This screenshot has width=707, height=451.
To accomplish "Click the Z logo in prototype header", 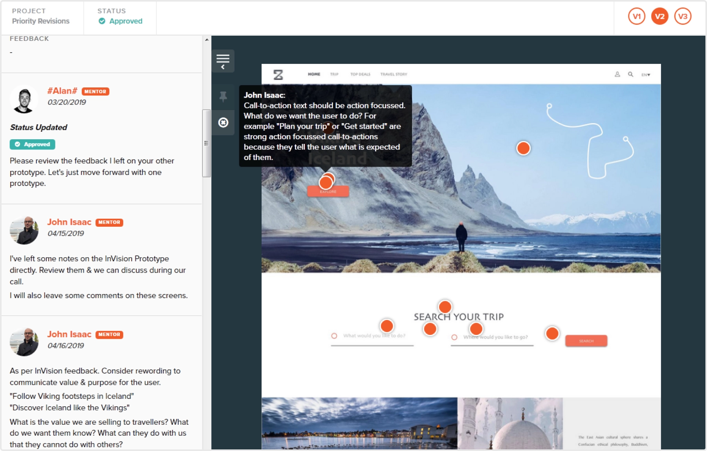I will click(278, 75).
